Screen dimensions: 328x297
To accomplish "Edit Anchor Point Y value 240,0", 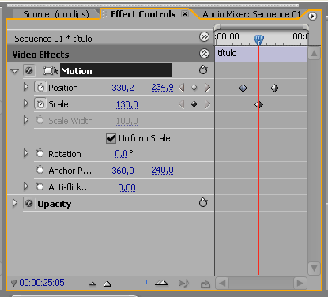I will click(162, 171).
